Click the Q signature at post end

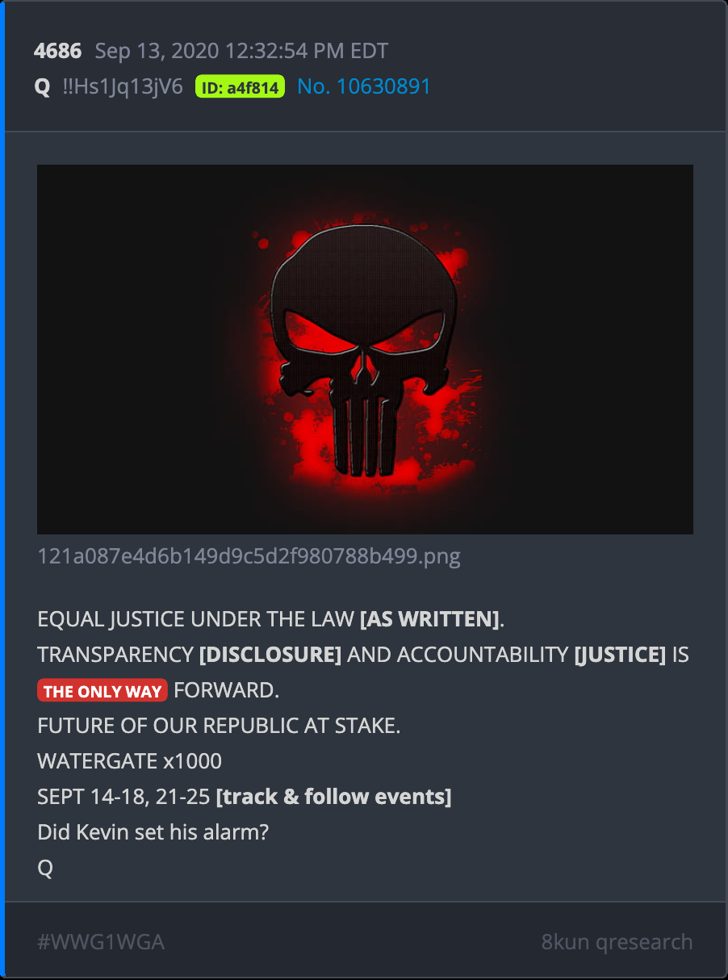(45, 868)
